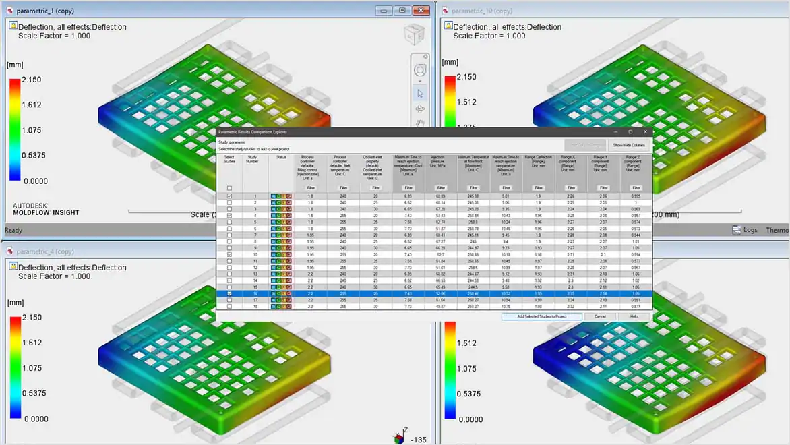The image size is (790, 445).
Task: Check the Select Studies header checkbox
Action: tap(228, 187)
